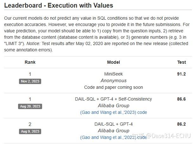
Task: Select the rank 2 DAIL-SQL + GPT-4 model name
Action: 113,124
